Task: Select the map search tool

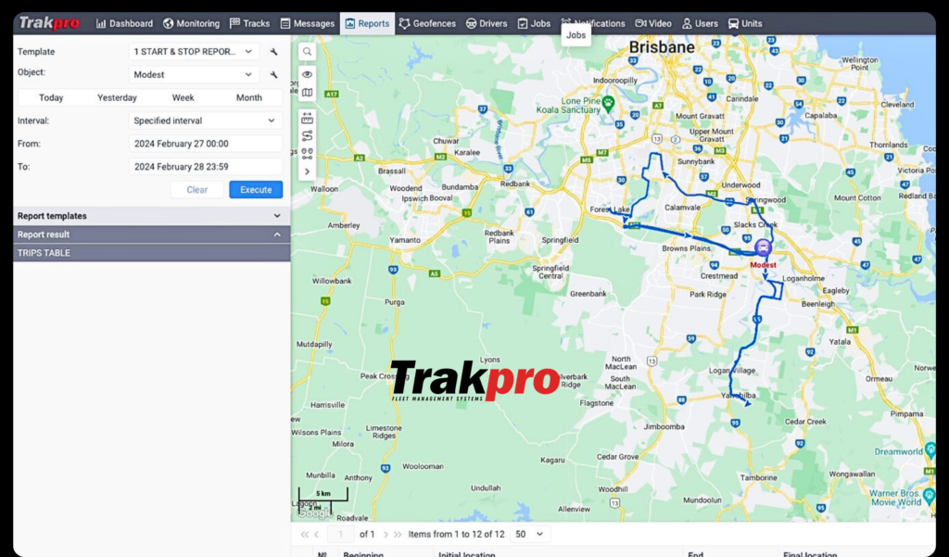Action: pyautogui.click(x=307, y=51)
